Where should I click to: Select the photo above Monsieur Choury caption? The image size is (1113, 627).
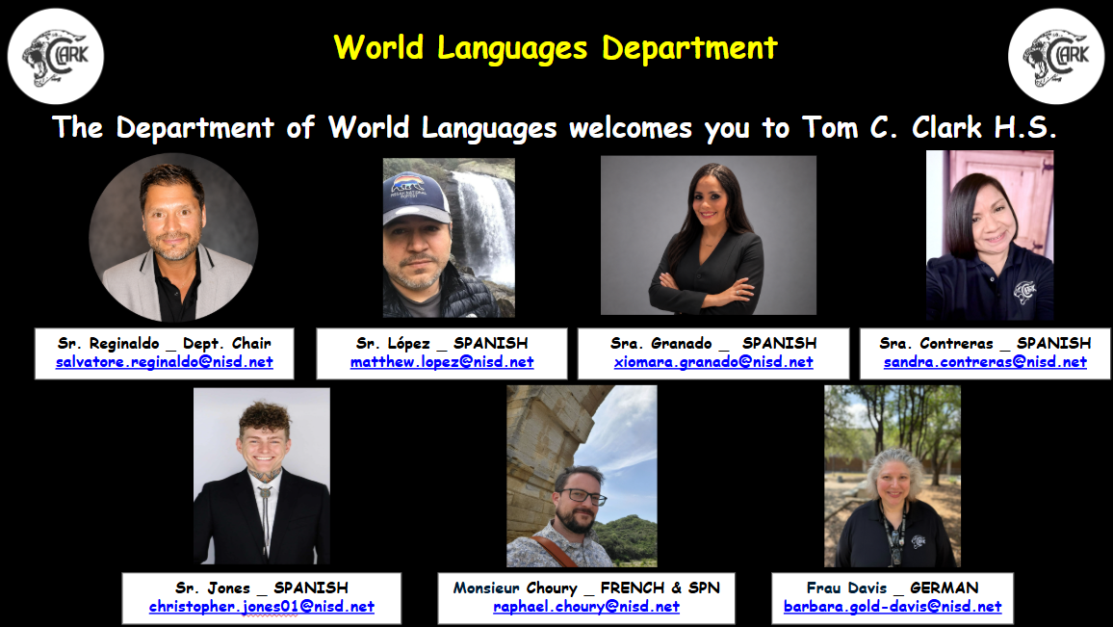click(582, 476)
